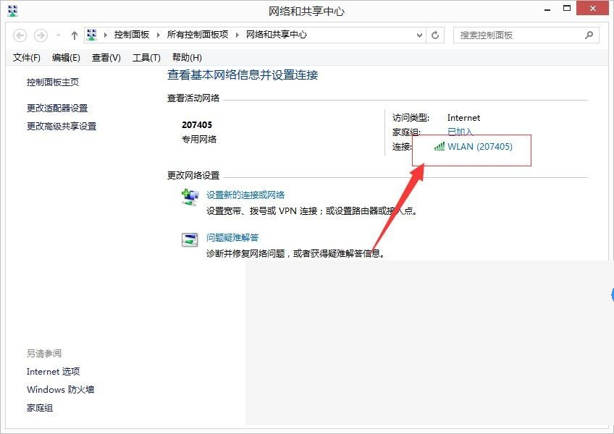614x434 pixels.
Task: Click the Back navigation arrow
Action: [20, 35]
